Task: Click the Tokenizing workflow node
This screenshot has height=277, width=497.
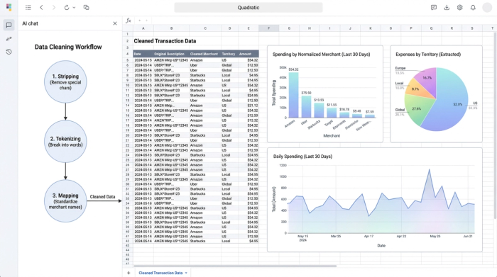Action: tap(65, 142)
